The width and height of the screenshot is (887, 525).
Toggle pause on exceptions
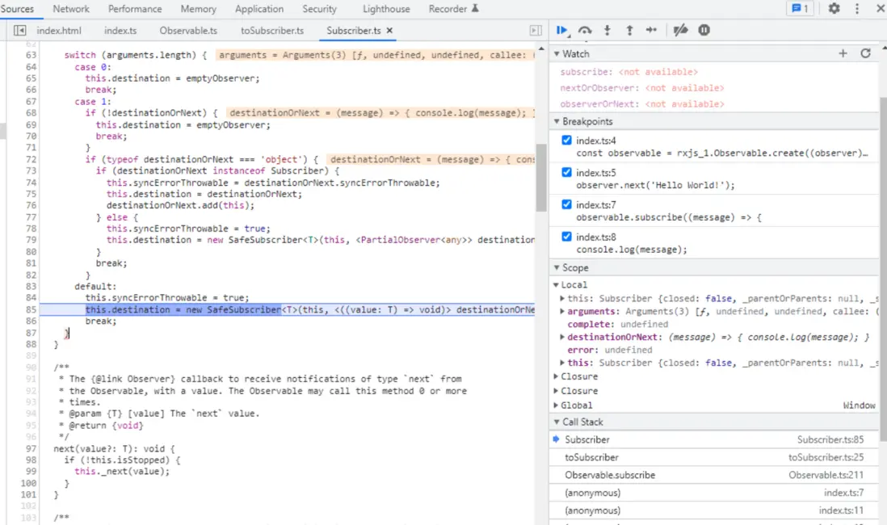coord(704,30)
